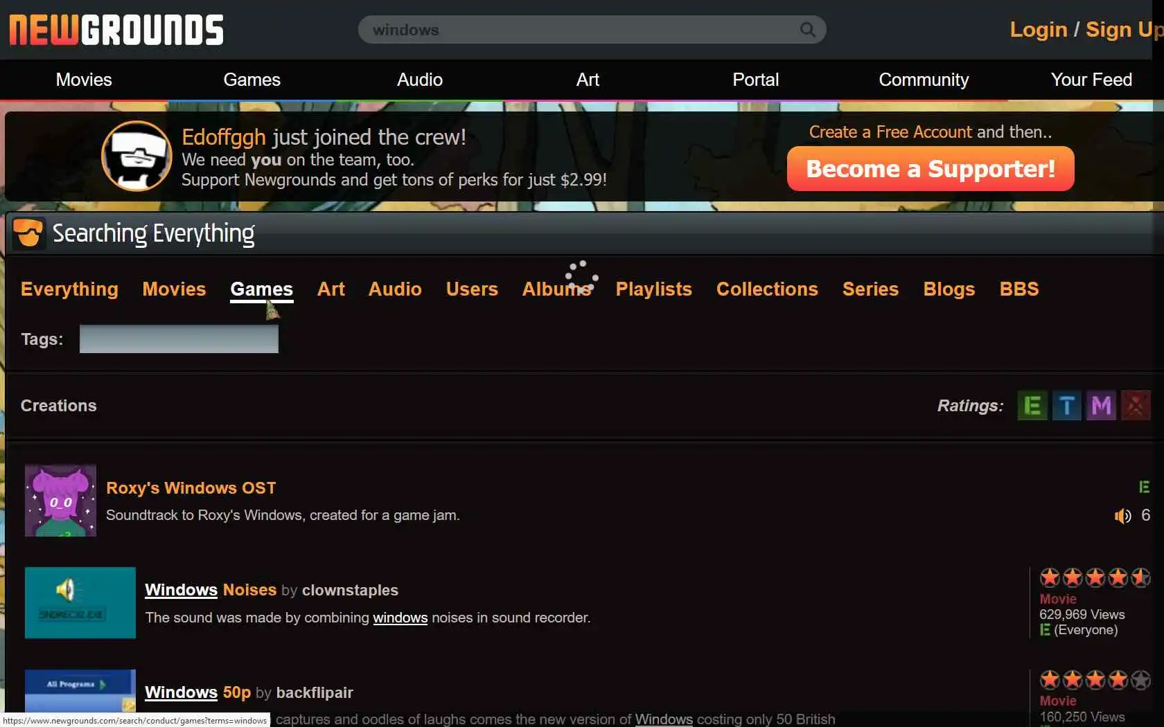
Task: Open the Movies menu in top navigation
Action: (x=84, y=80)
